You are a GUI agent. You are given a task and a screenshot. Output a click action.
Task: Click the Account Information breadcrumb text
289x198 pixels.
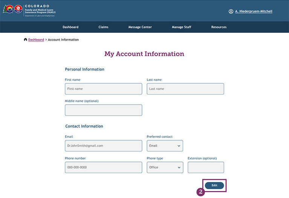tap(63, 40)
